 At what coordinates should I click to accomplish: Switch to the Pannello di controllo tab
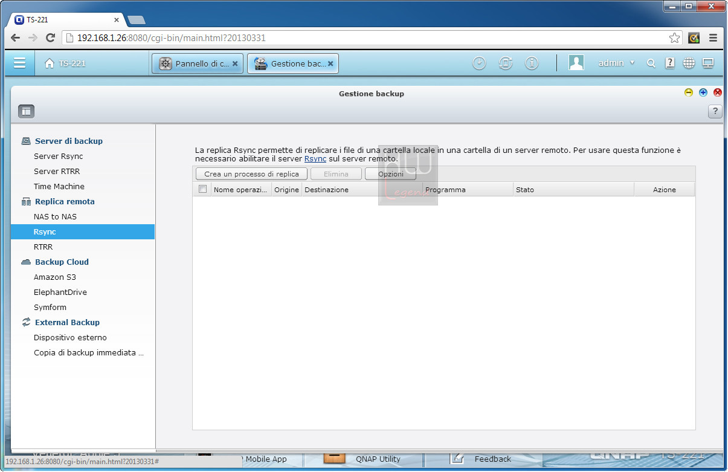(197, 63)
